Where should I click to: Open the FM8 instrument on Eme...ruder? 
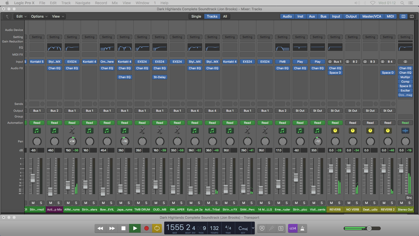point(282,62)
